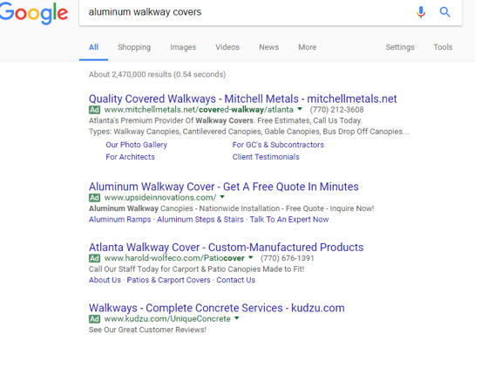Click the Google logo
This screenshot has height=368, width=481.
34,13
